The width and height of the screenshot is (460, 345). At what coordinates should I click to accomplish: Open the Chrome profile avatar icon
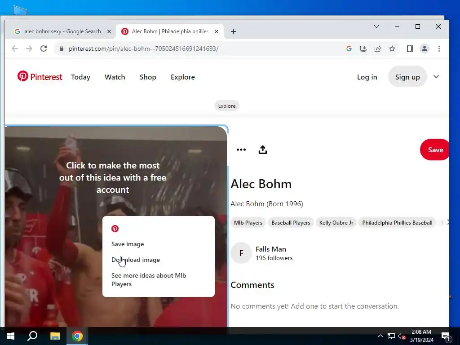pos(425,49)
